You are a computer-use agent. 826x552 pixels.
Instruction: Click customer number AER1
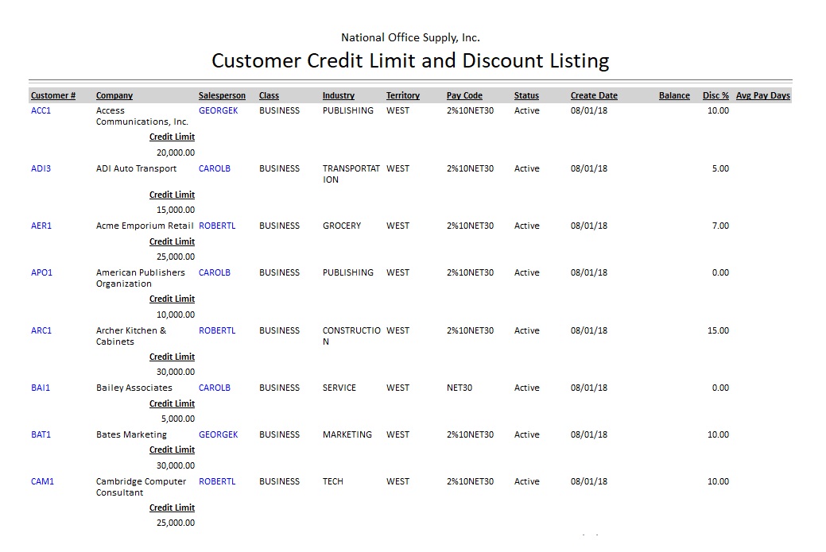[41, 226]
